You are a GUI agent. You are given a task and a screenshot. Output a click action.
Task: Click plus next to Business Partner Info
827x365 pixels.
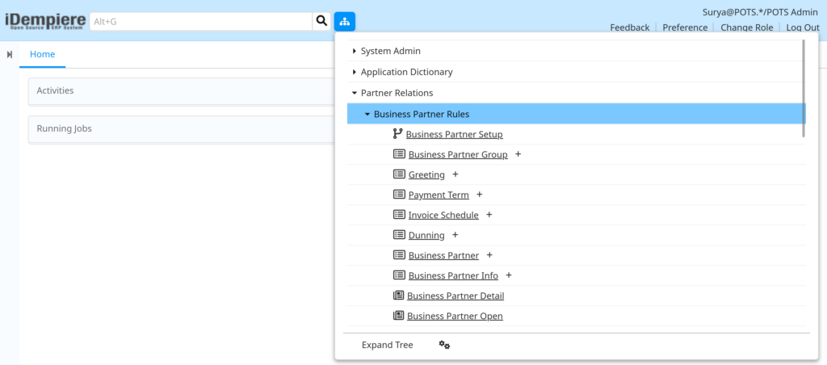point(509,275)
